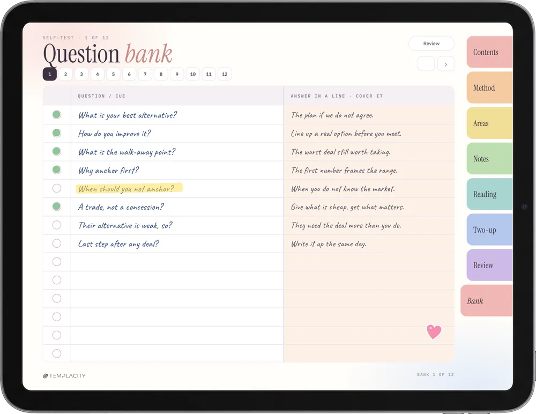This screenshot has height=414, width=536.
Task: Click 'ANSWER IN A LINE · COVER IT' header
Action: [337, 96]
